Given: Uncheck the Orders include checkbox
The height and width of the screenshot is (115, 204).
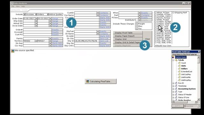Looking at the screenshot, I should (36, 14).
